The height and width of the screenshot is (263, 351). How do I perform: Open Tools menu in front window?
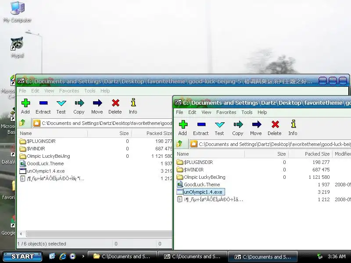(247, 112)
